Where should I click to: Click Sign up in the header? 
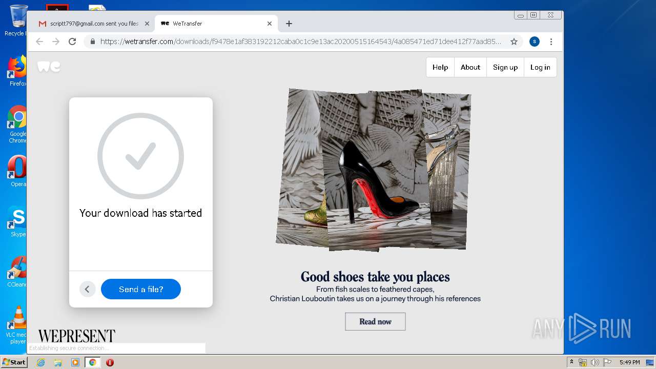click(505, 67)
